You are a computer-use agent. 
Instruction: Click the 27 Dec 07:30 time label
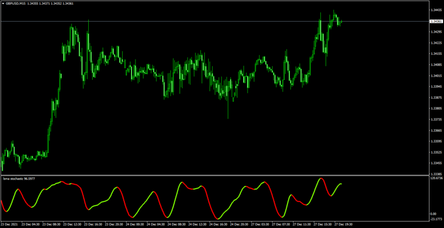281,224
